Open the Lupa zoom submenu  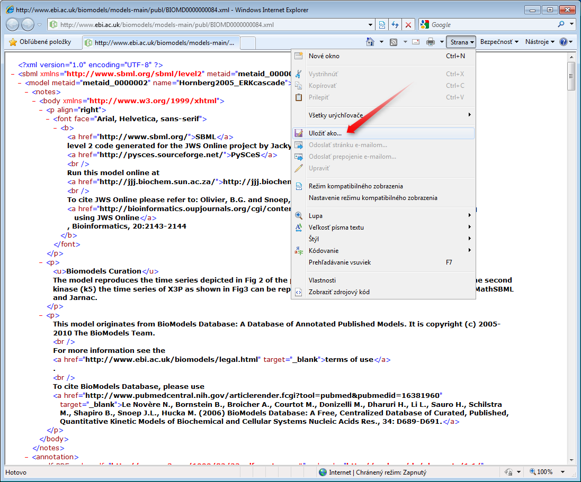tap(383, 216)
